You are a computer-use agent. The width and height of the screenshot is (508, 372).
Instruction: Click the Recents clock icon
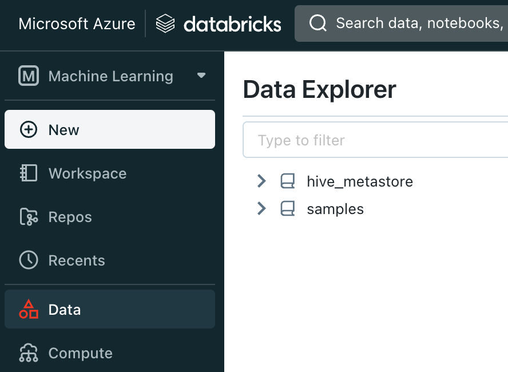pyautogui.click(x=28, y=260)
